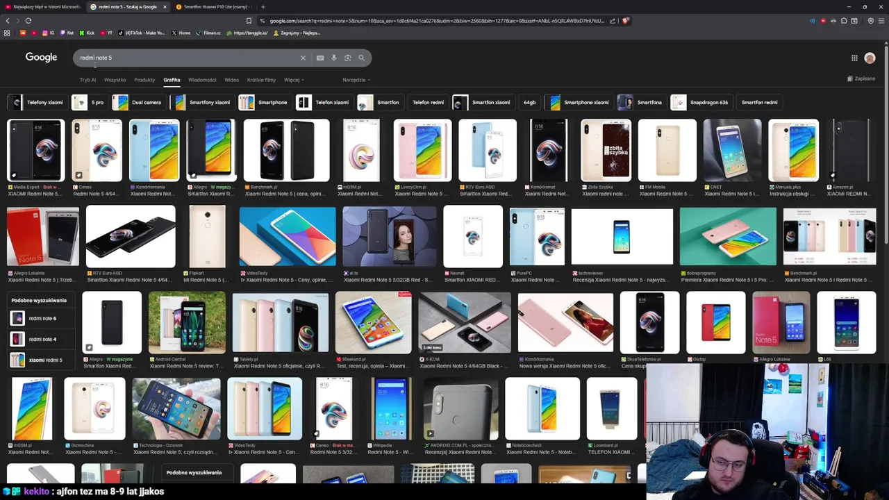889x500 pixels.
Task: Open the tanggle.io bookmark
Action: click(x=247, y=33)
